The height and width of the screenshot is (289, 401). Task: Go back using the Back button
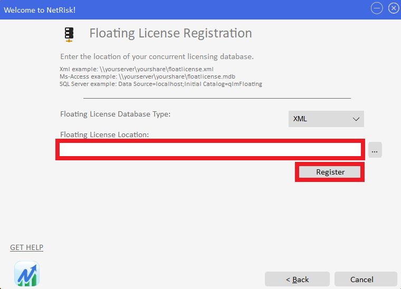click(x=297, y=280)
